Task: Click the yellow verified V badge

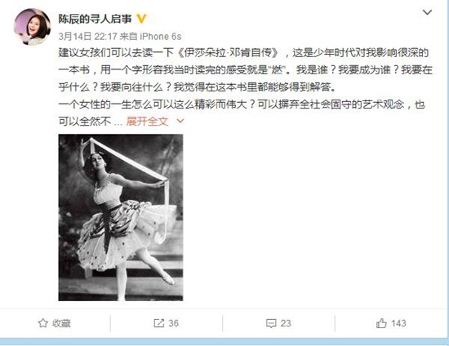Action: (x=141, y=19)
